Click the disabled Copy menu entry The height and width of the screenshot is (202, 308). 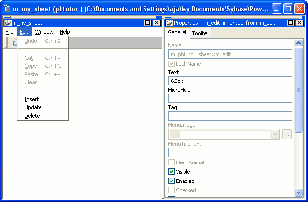click(43, 66)
